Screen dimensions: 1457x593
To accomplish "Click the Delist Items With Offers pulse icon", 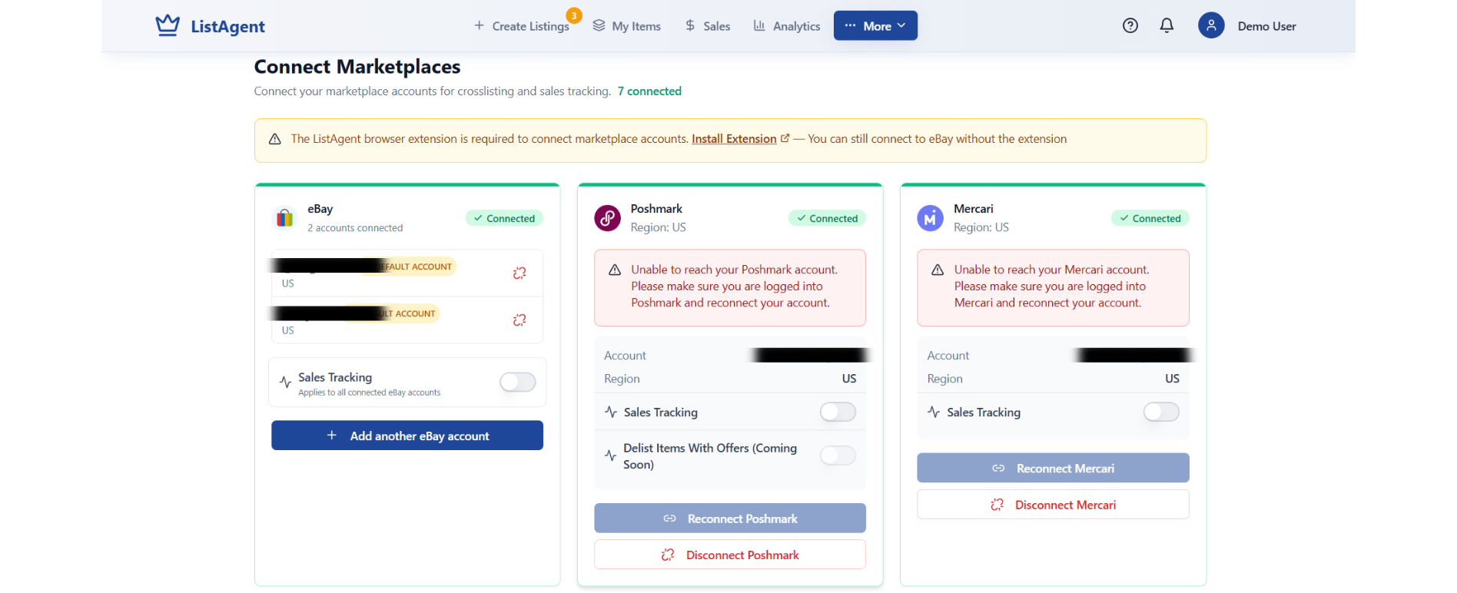I will (610, 456).
